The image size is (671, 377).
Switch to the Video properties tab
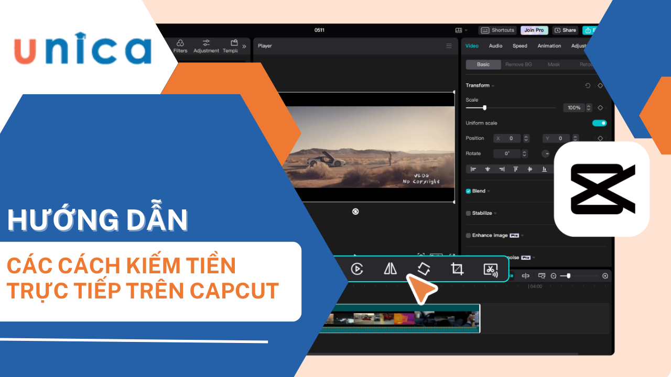pyautogui.click(x=472, y=46)
